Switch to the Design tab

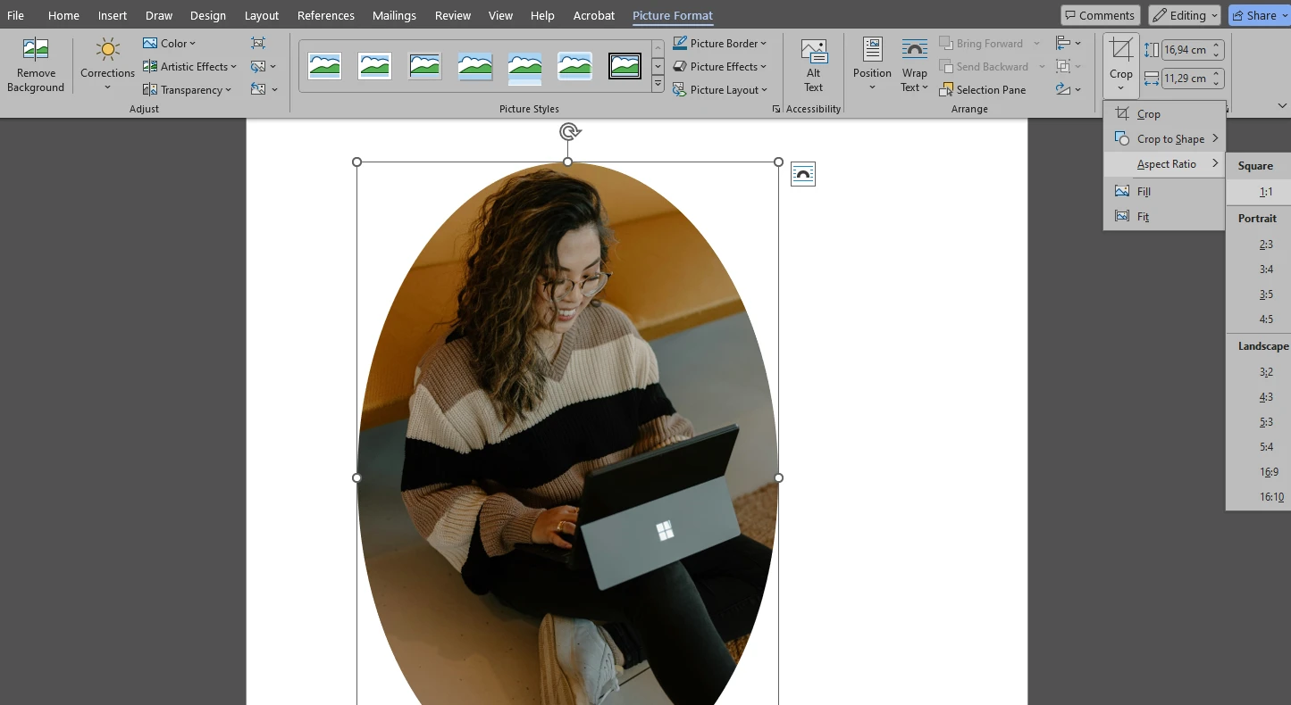pyautogui.click(x=207, y=15)
